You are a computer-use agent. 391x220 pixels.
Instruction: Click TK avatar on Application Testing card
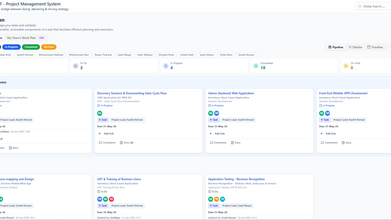point(222,199)
